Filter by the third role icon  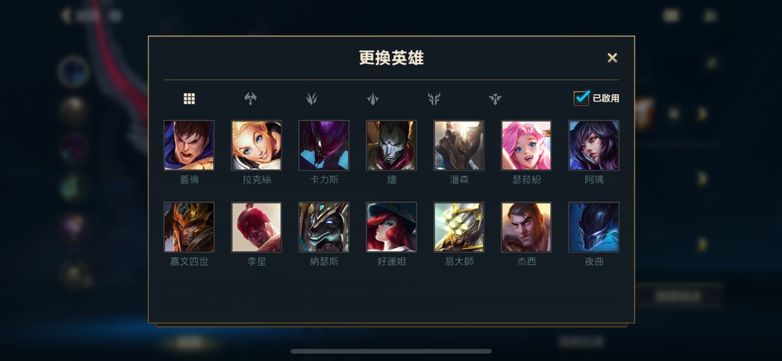point(311,99)
